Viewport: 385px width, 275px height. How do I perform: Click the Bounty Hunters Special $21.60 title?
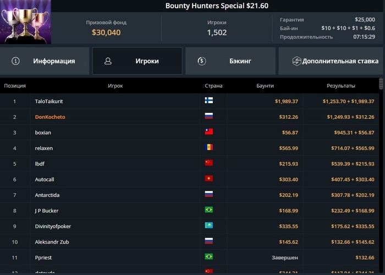[217, 6]
